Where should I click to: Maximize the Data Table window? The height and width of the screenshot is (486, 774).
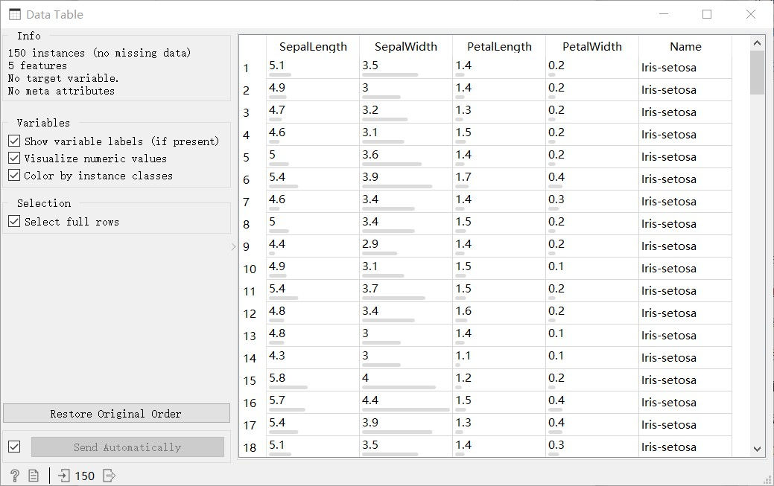[707, 14]
